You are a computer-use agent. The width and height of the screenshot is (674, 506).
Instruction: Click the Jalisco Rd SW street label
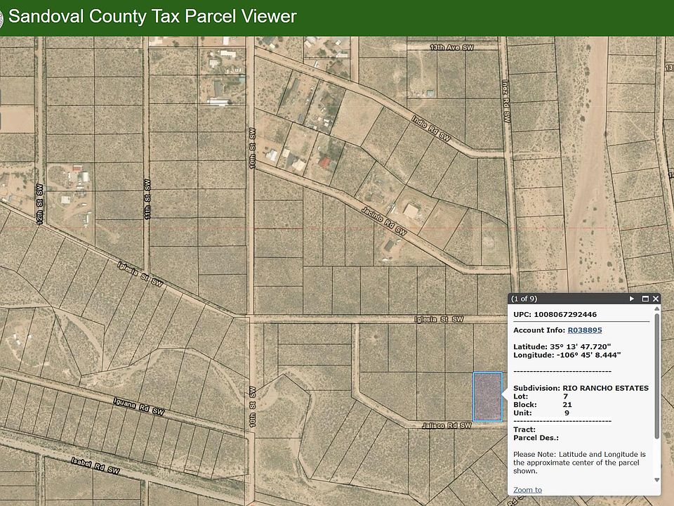tap(446, 425)
